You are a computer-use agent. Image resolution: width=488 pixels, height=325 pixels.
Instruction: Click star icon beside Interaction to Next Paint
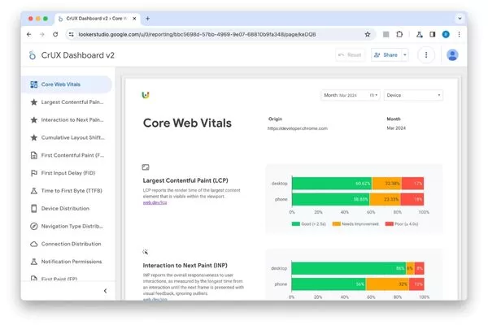tap(33, 119)
